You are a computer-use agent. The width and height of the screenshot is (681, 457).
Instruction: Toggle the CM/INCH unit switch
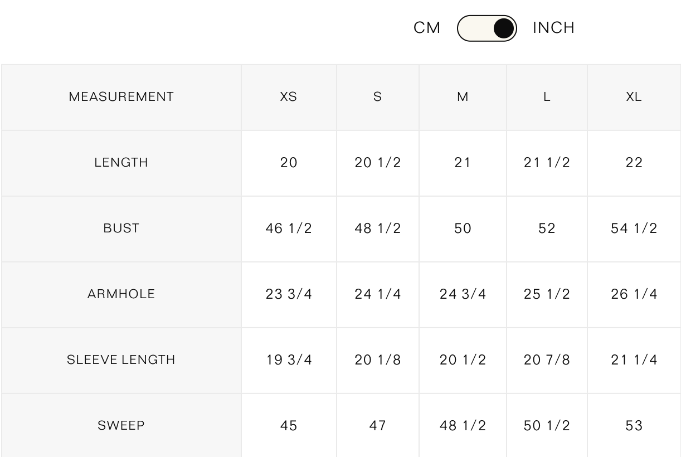487,28
